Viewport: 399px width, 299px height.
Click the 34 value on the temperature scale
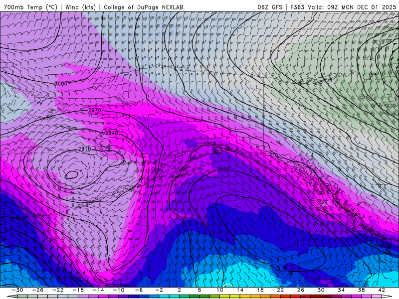coord(341,290)
